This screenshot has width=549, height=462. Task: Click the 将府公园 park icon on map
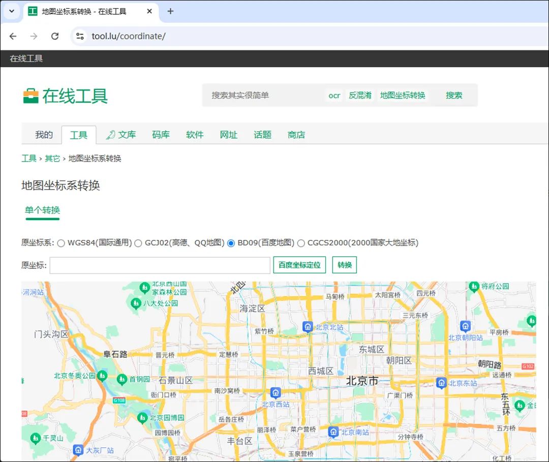474,286
